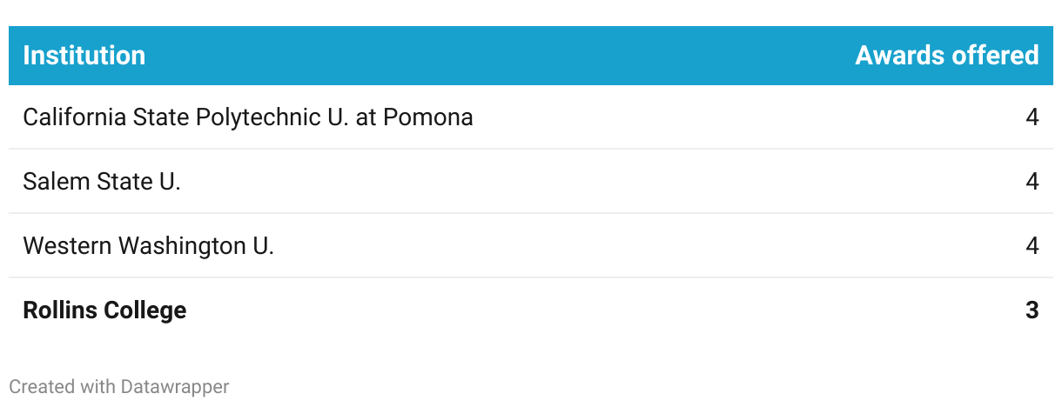Open the Created with Datawrapper credit link
This screenshot has height=407, width=1062.
pos(119,386)
